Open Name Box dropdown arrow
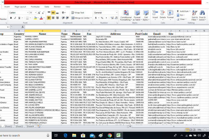This screenshot has width=209, height=139. pos(8,27)
